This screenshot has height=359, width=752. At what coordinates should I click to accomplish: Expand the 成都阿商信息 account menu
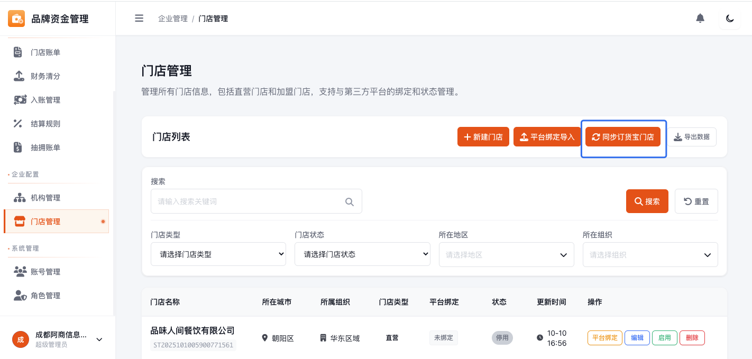tap(99, 339)
